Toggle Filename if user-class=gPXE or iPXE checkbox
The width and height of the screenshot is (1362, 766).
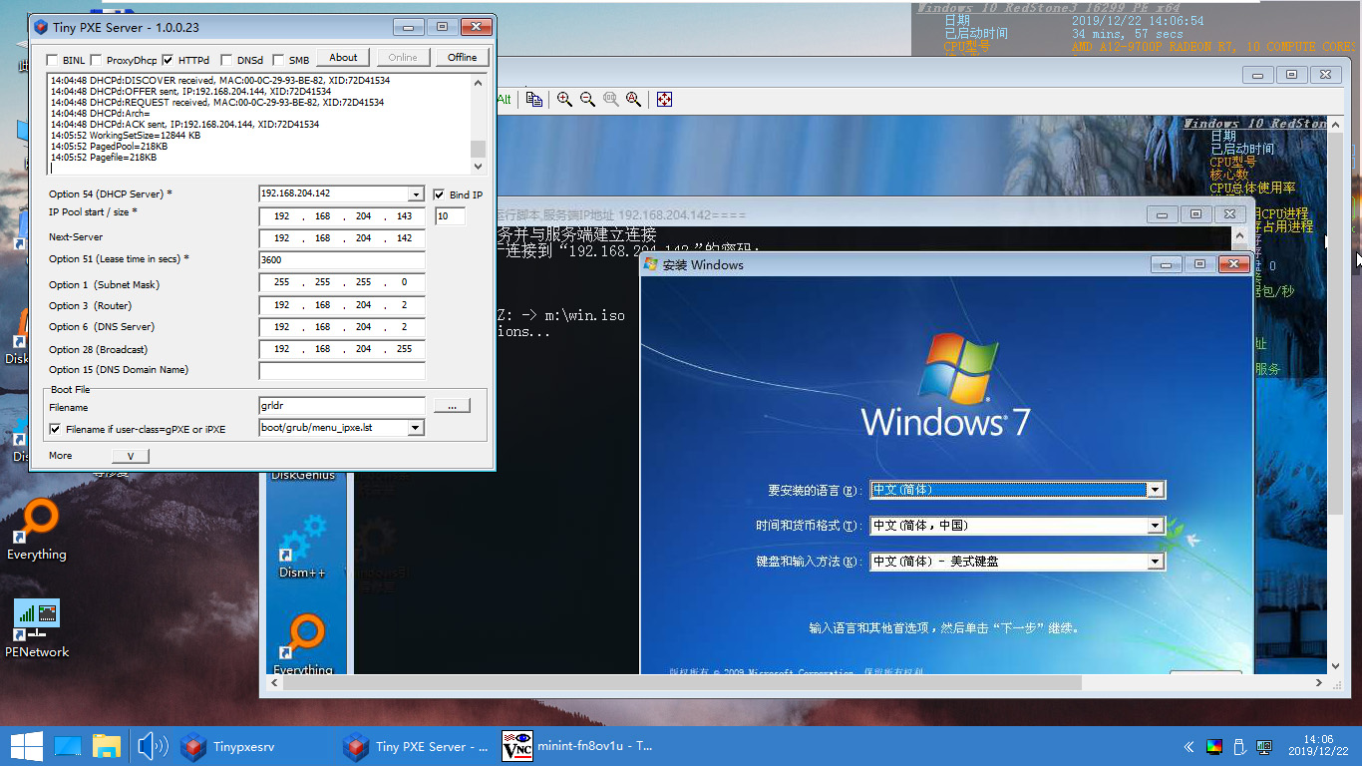[x=55, y=429]
